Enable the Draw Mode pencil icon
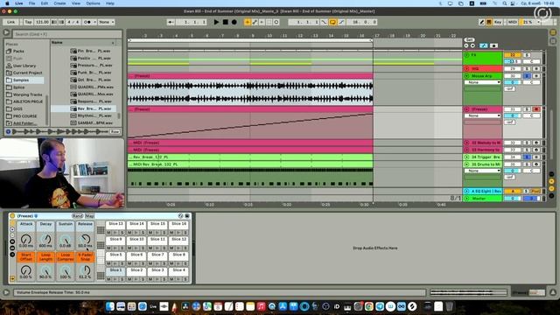 point(482,22)
